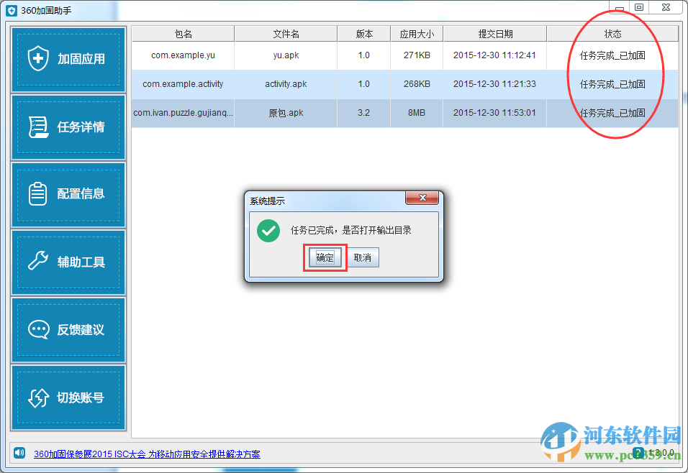Close the 系统提示 dialog
The height and width of the screenshot is (473, 688).
coord(422,199)
